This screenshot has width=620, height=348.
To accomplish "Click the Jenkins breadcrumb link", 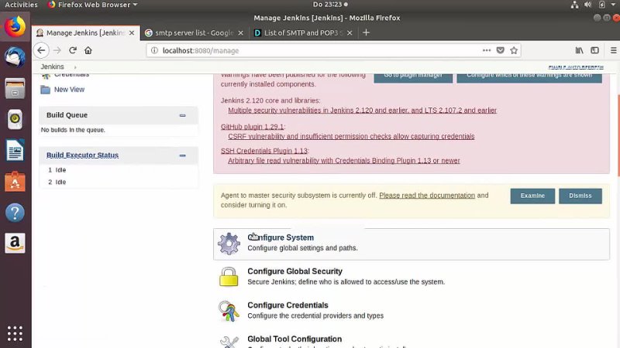I will pos(52,67).
